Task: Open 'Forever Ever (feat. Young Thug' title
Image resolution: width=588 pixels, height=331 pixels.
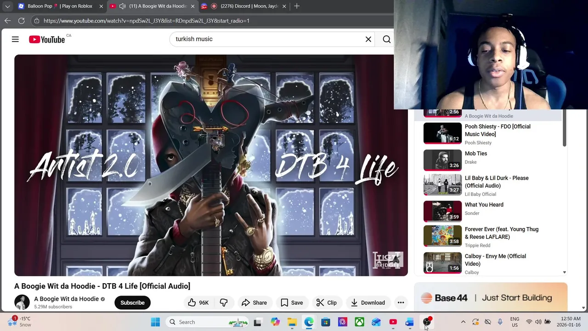Action: [502, 233]
